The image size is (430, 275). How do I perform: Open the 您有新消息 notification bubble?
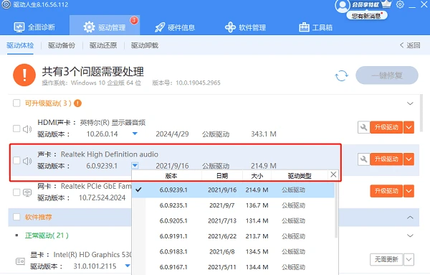(x=367, y=16)
